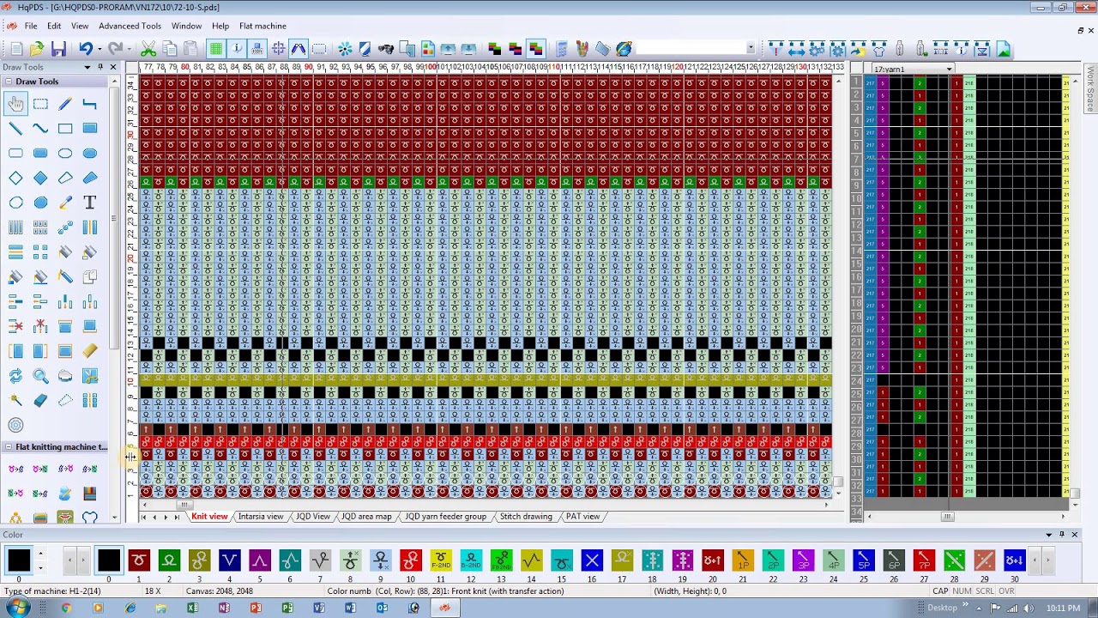The height and width of the screenshot is (618, 1098).
Task: Open the Advanced Tools menu
Action: pyautogui.click(x=130, y=26)
